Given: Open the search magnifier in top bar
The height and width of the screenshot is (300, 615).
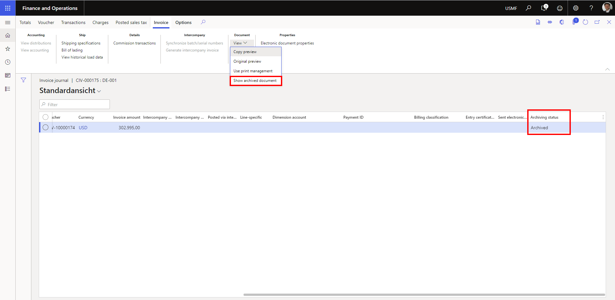Looking at the screenshot, I should click(x=529, y=8).
